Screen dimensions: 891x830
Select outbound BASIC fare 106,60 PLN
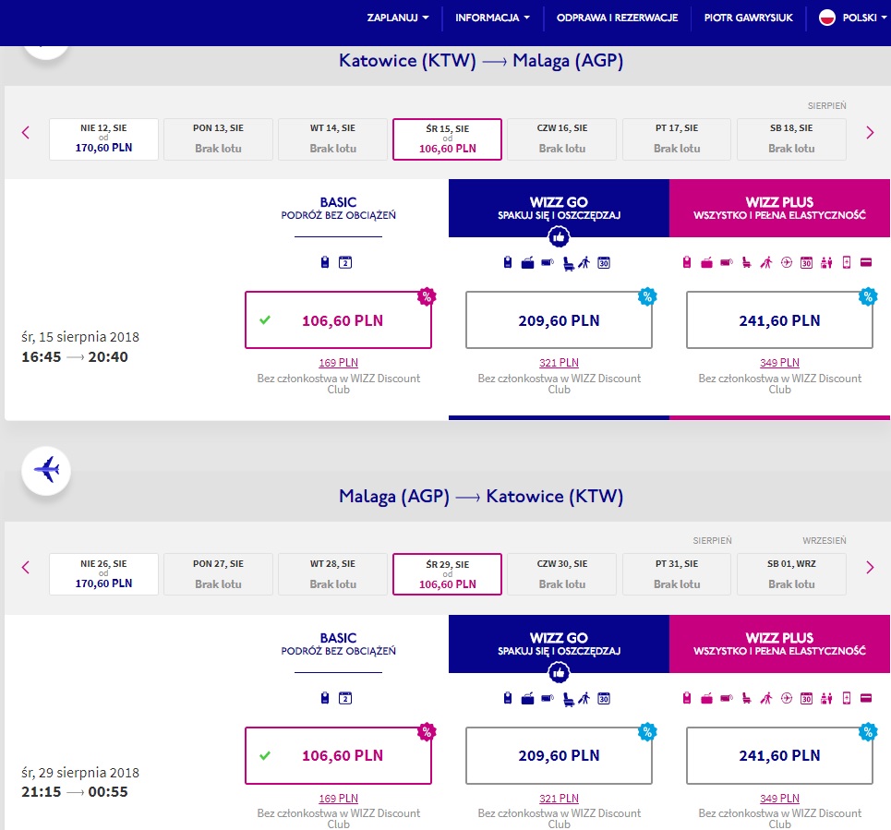[x=338, y=319]
